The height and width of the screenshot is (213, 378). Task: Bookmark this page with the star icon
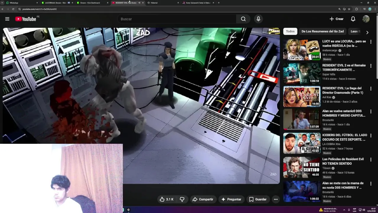point(349,9)
